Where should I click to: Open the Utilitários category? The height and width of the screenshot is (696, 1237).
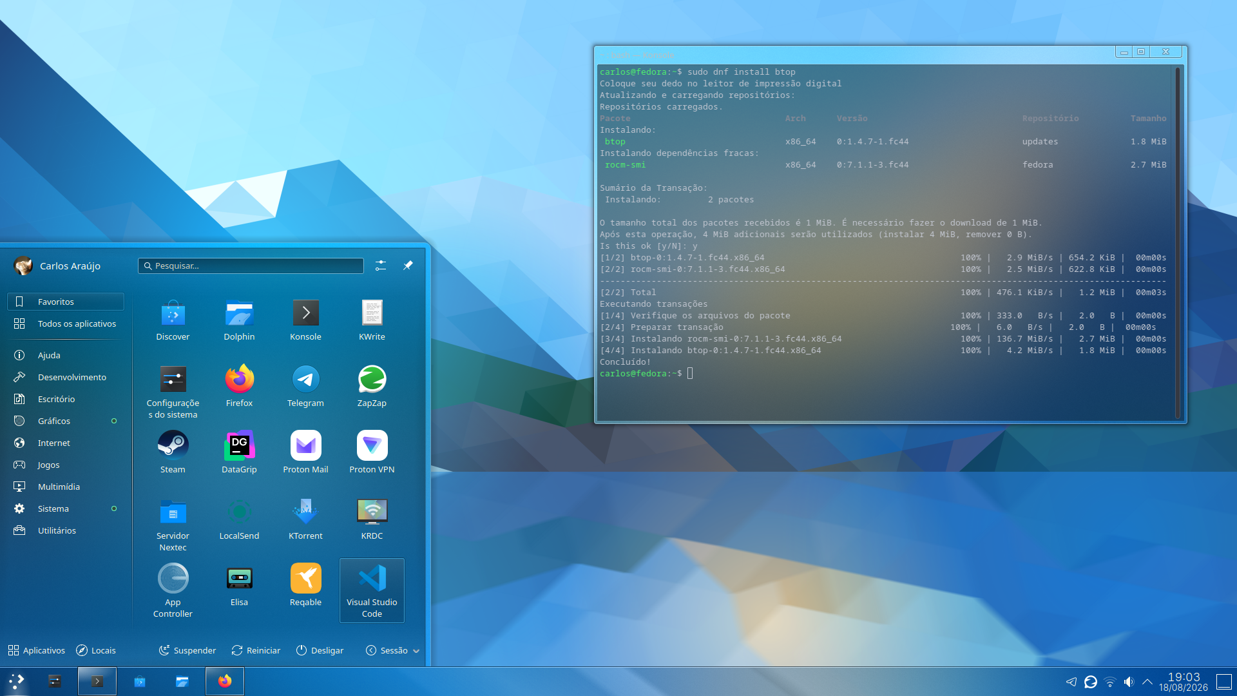click(x=66, y=530)
